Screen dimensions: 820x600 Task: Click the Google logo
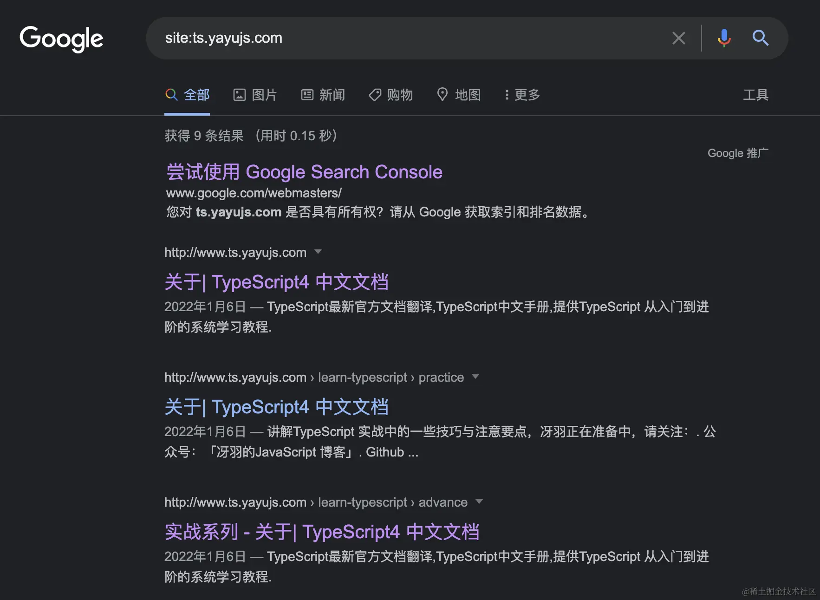coord(61,39)
